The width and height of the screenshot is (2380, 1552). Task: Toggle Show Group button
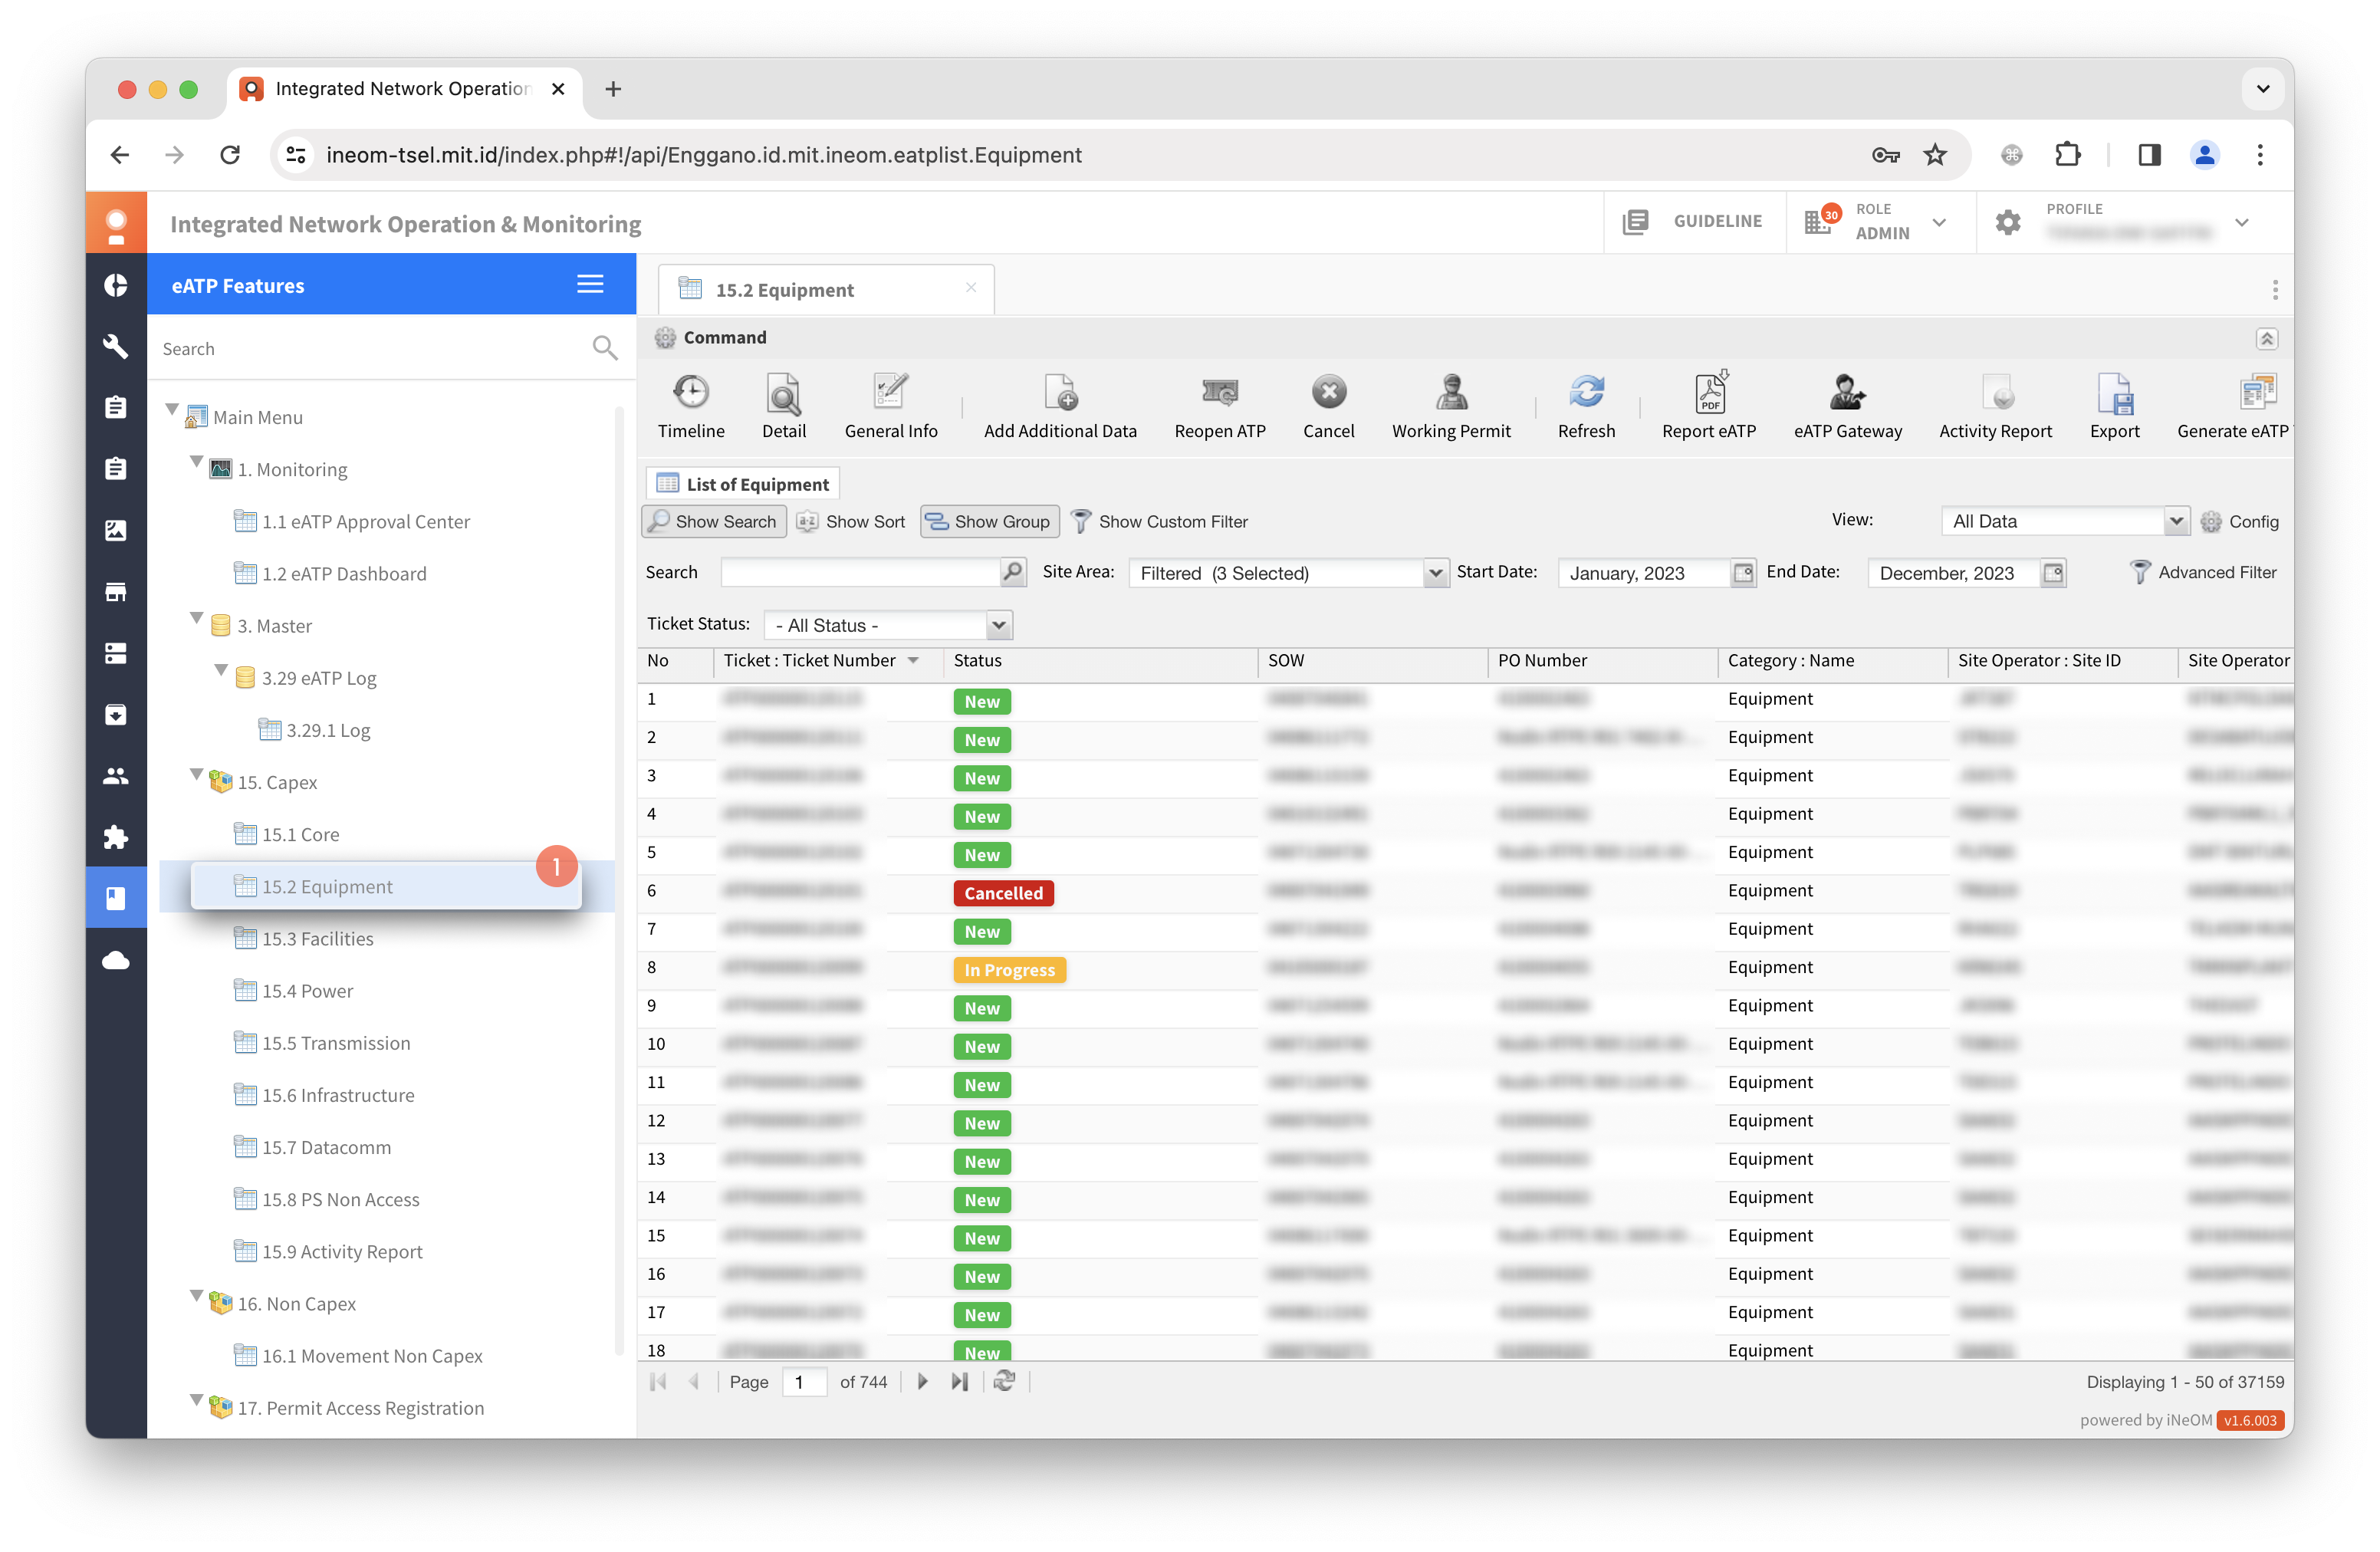[988, 521]
